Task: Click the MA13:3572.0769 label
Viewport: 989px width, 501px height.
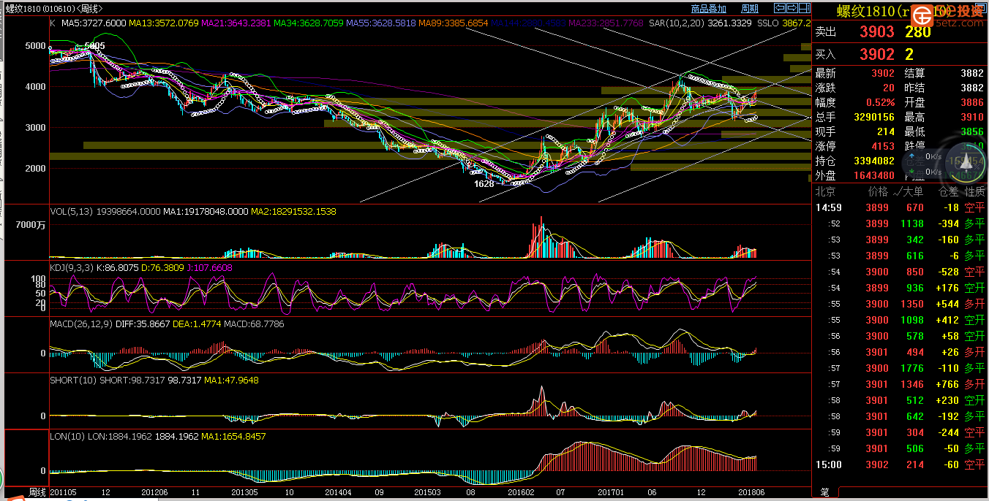Action: 164,23
